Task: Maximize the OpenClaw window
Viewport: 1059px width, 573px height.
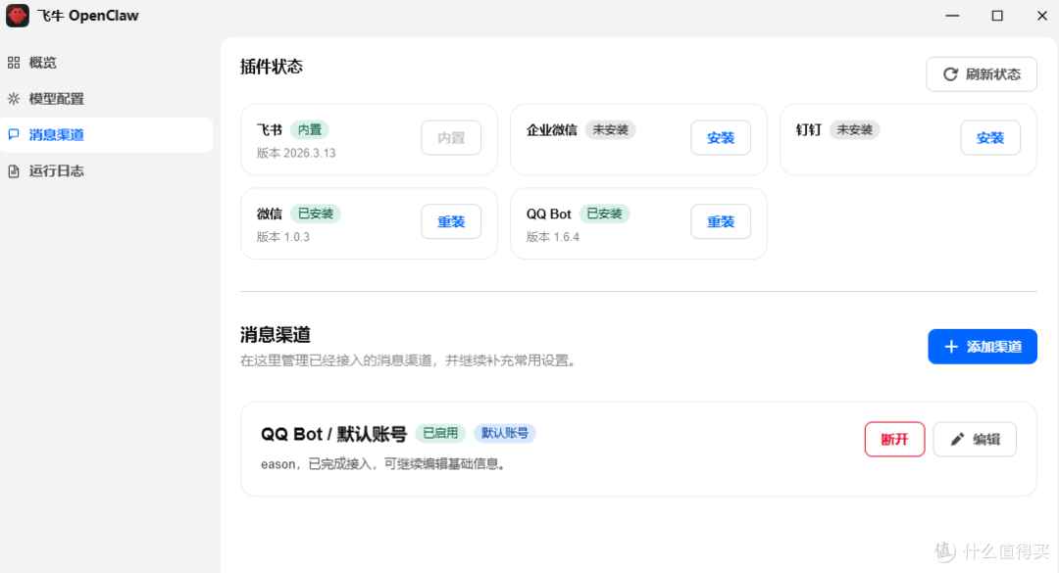Action: point(997,16)
